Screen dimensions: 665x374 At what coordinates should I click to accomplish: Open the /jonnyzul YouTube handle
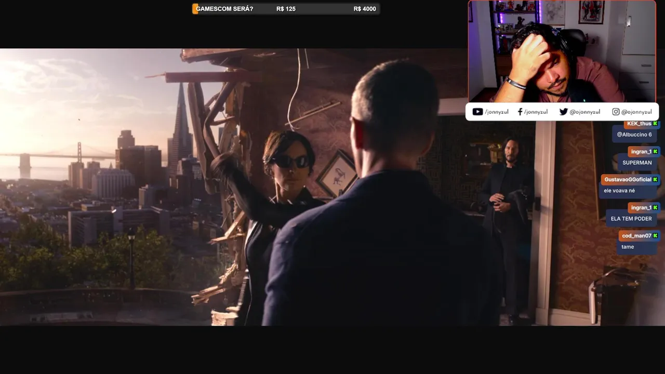point(496,112)
